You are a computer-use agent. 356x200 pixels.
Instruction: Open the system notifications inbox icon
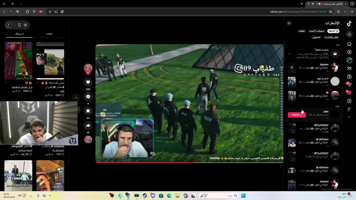tap(335, 54)
